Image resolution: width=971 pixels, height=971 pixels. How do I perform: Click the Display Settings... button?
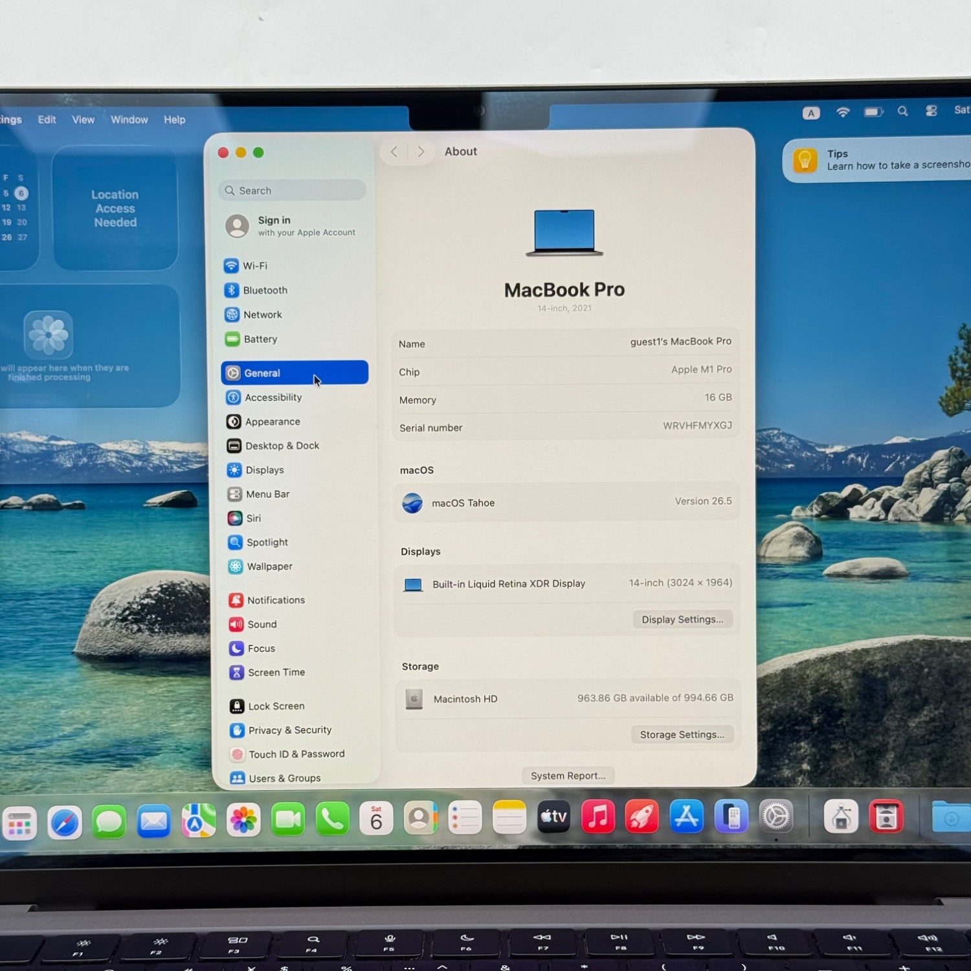pos(682,619)
